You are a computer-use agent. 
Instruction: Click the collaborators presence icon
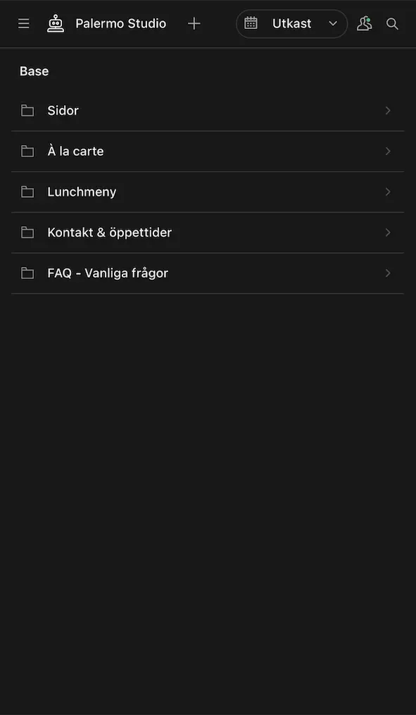coord(364,23)
